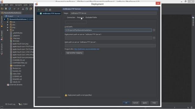Click the OK button
The height and width of the screenshot is (109, 195).
point(126,103)
